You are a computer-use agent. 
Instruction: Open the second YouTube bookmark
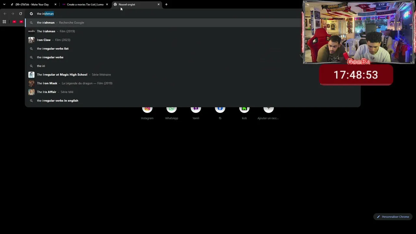click(x=21, y=22)
